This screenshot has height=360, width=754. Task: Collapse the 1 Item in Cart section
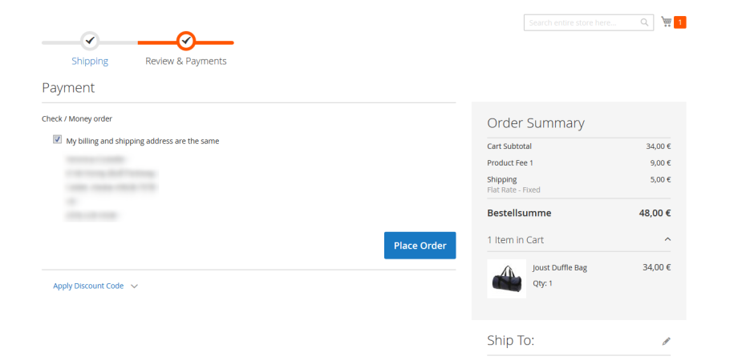tap(667, 239)
